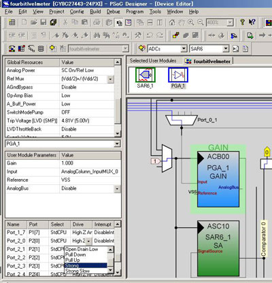Click the yellow plus icon left of ADCs

pyautogui.click(x=142, y=48)
